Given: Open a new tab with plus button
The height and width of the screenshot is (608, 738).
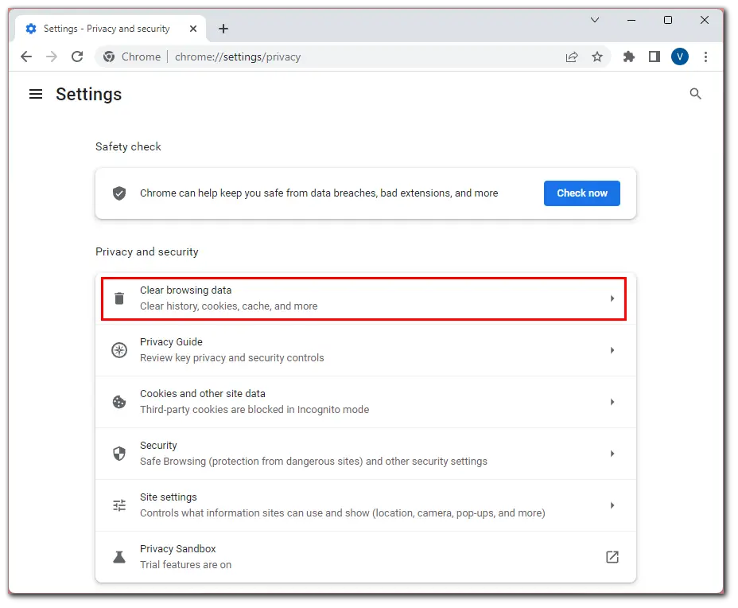Looking at the screenshot, I should tap(223, 29).
